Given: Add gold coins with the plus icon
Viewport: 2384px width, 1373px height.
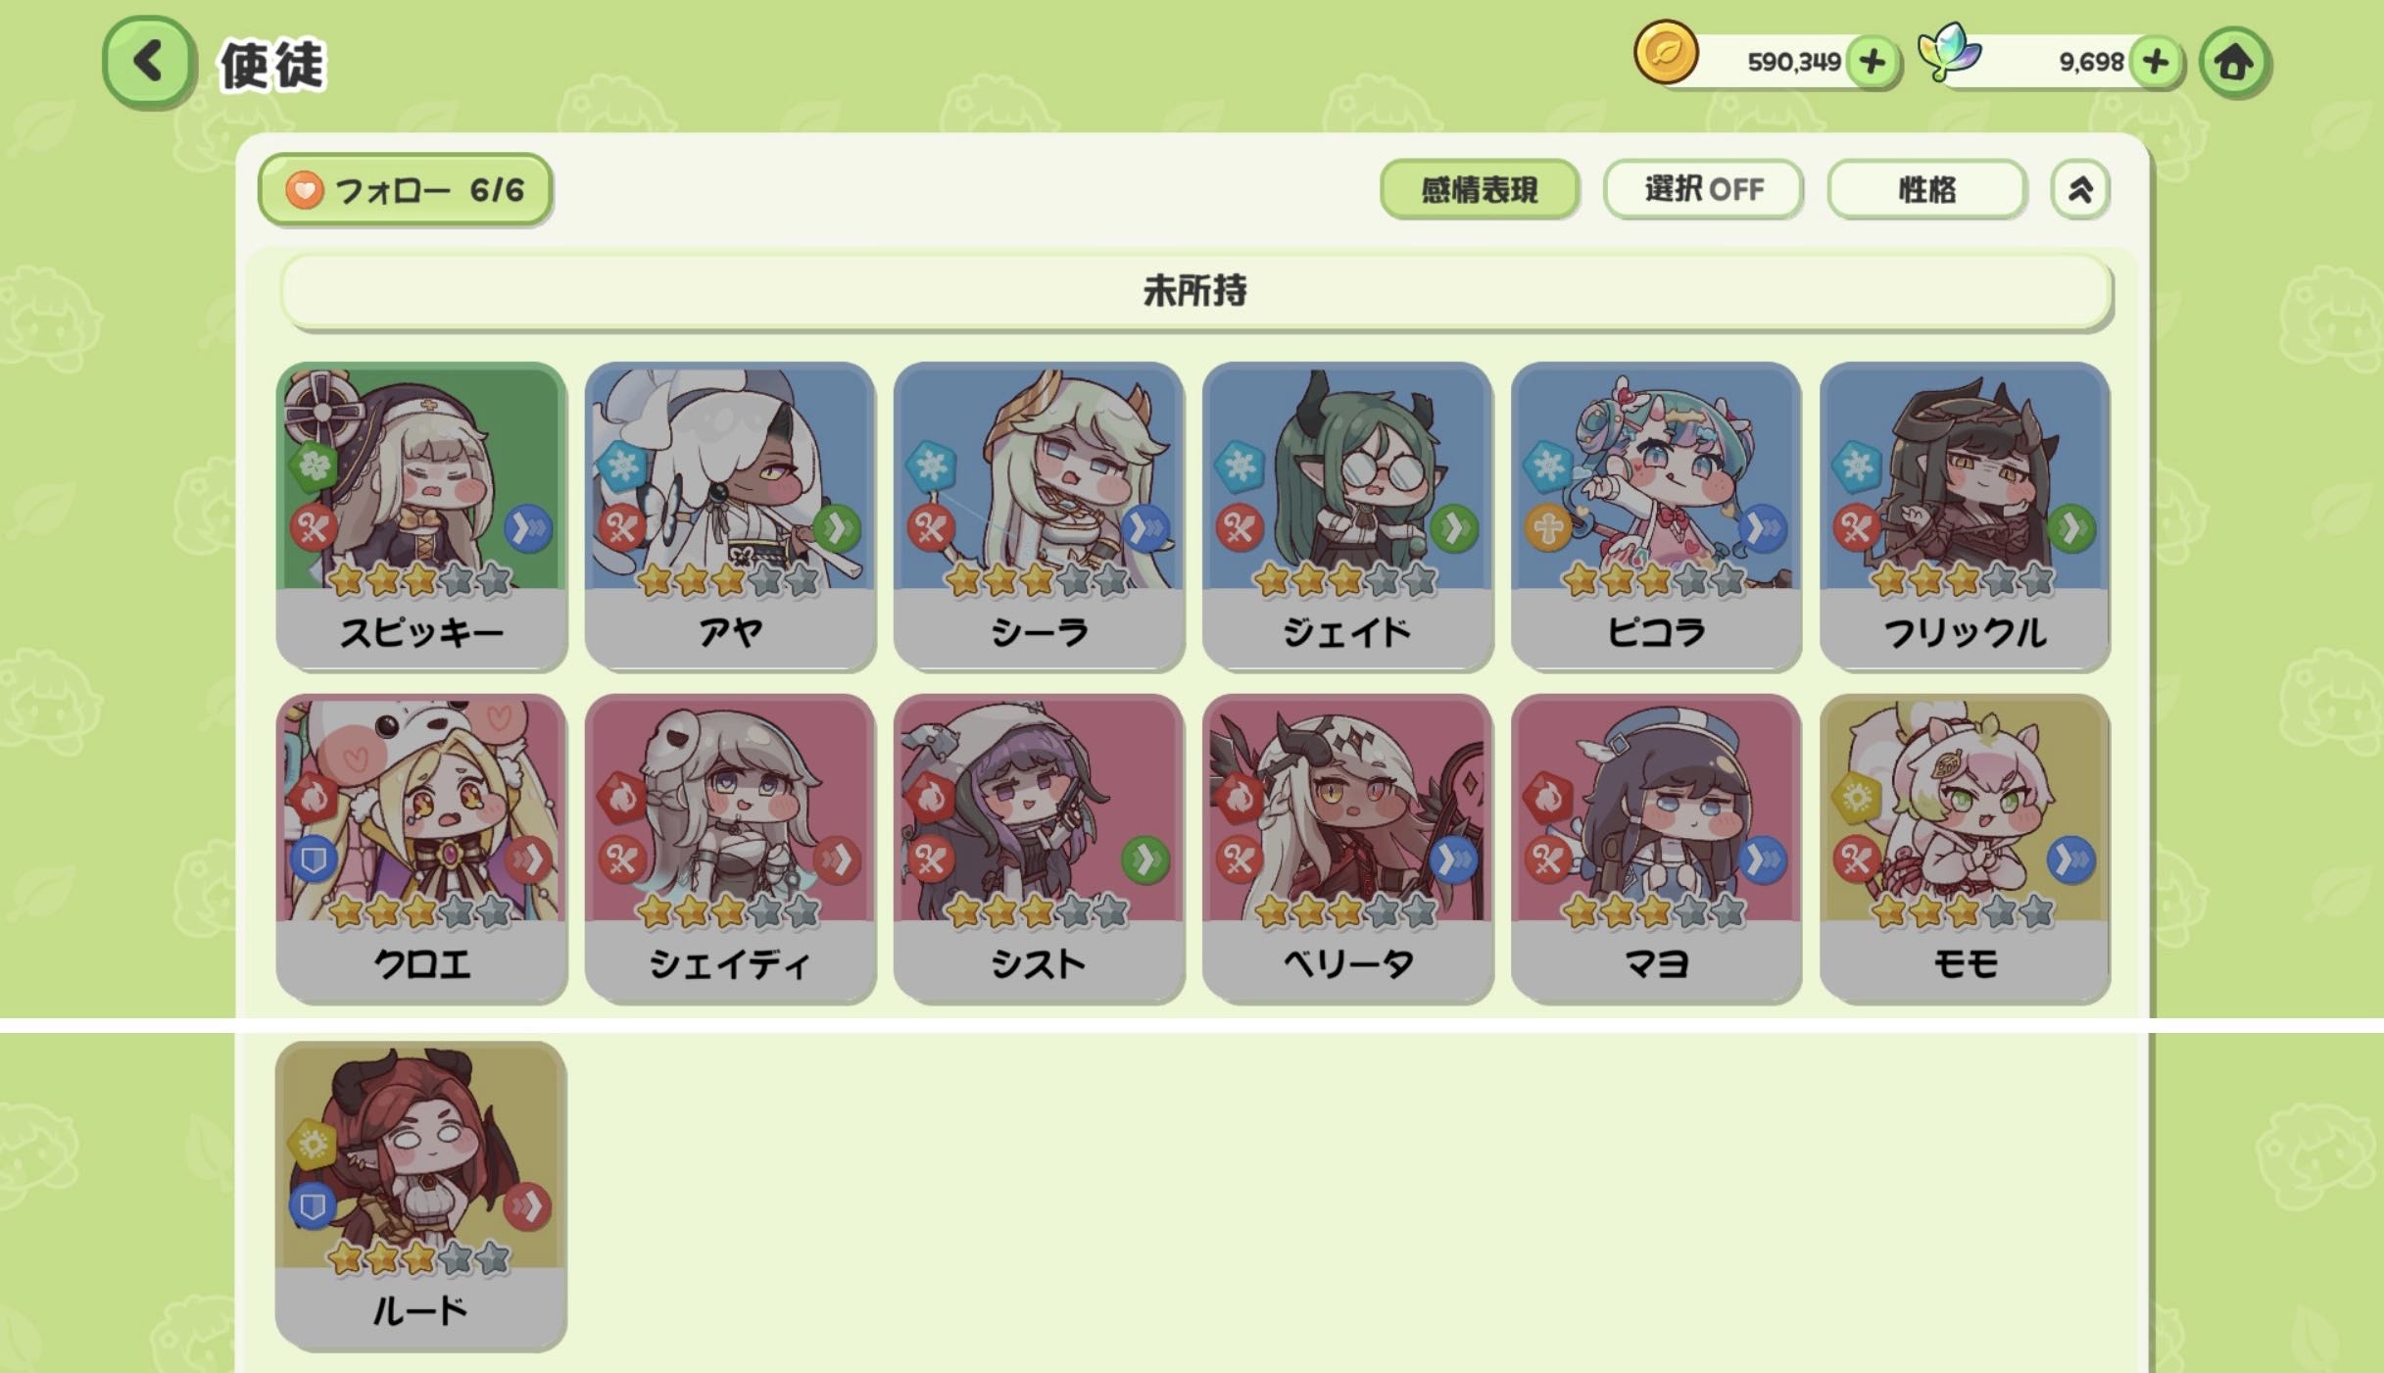Looking at the screenshot, I should (x=1873, y=62).
